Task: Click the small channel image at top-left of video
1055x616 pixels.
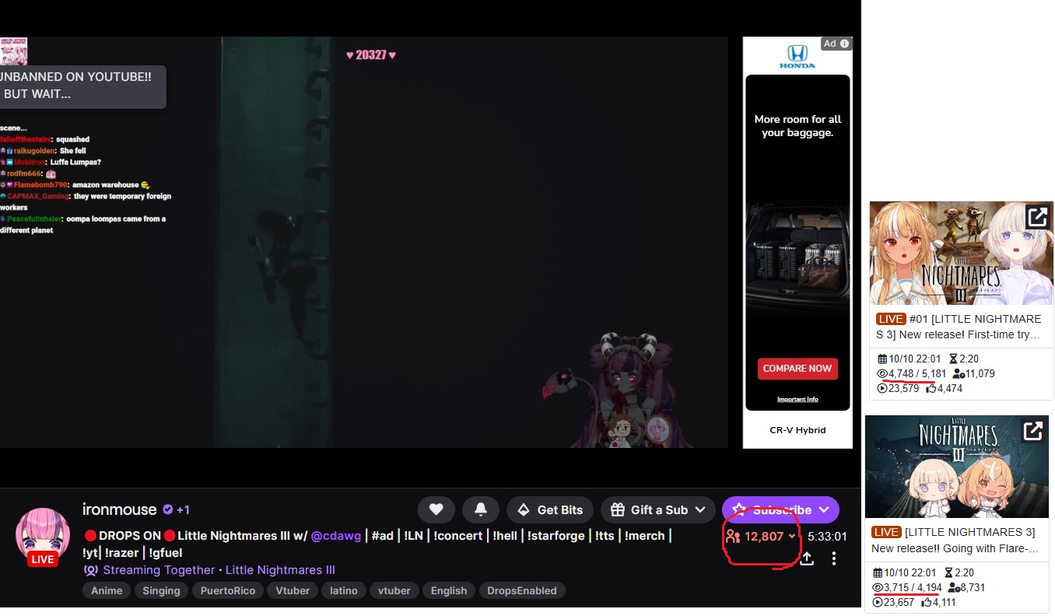Action: tap(13, 51)
